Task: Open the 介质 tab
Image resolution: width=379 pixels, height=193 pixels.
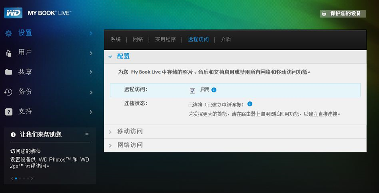Action: point(226,39)
